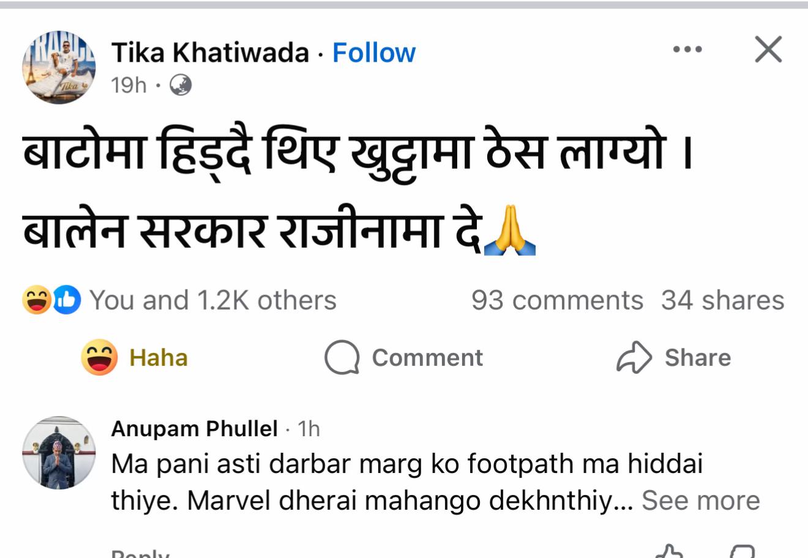Image resolution: width=808 pixels, height=558 pixels.
Task: Click the 19h post timestamp
Action: click(x=129, y=85)
